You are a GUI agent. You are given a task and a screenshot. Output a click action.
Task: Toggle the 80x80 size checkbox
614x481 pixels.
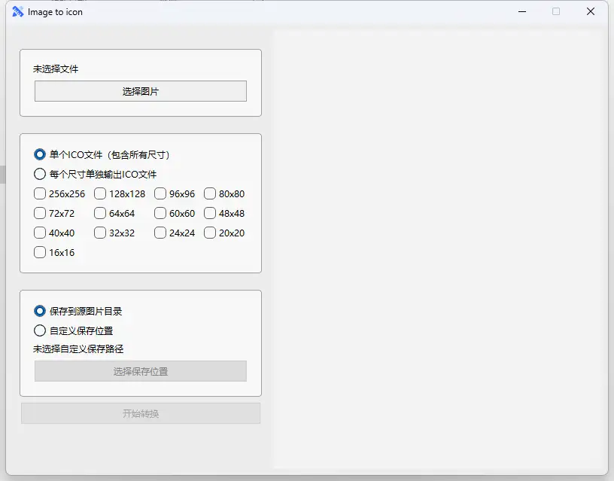(210, 193)
